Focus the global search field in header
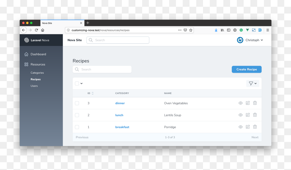 point(118,40)
